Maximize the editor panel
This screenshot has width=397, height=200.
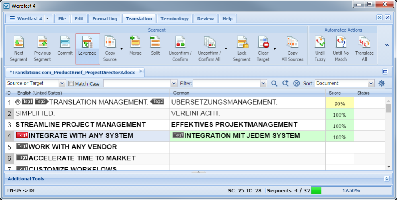point(385,72)
